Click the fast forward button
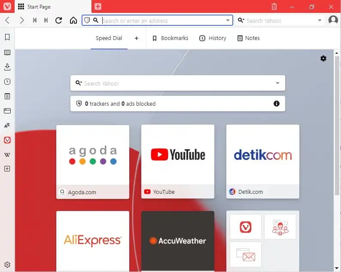 point(46,21)
